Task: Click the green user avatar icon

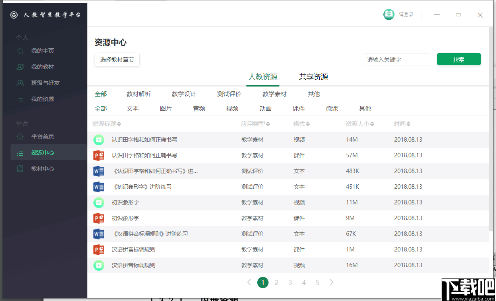Action: click(389, 14)
